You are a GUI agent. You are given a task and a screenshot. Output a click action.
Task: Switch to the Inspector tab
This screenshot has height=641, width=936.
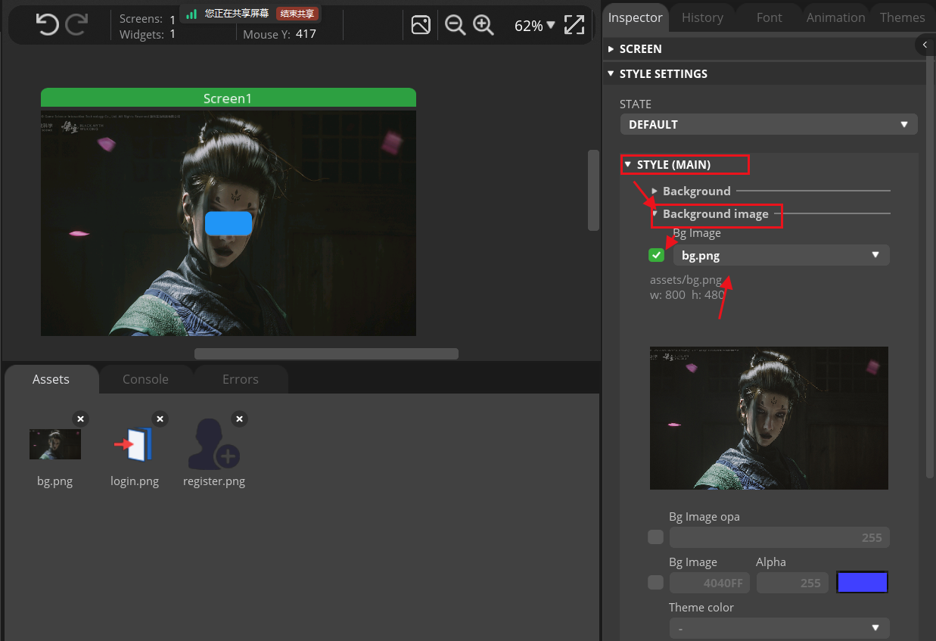tap(636, 17)
